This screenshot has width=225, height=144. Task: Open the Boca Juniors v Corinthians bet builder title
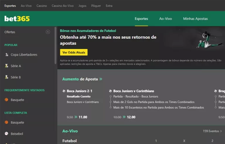[134, 91]
